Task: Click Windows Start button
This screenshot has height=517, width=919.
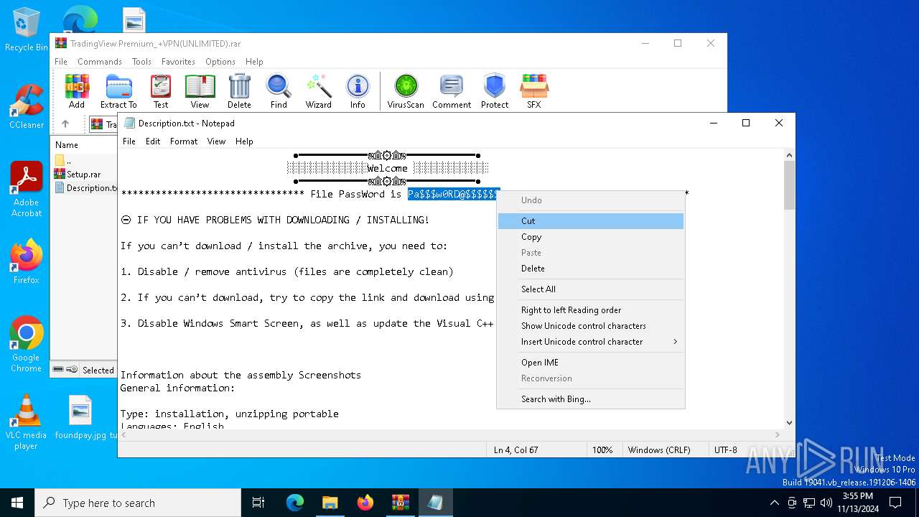Action: (x=17, y=503)
